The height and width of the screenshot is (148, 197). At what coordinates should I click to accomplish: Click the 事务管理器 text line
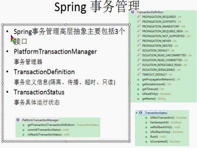click(x=28, y=62)
